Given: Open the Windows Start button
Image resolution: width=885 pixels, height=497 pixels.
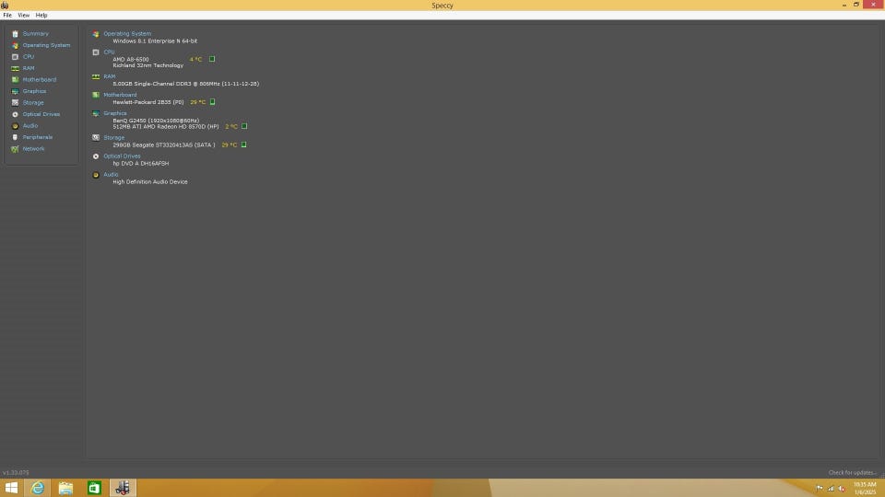Looking at the screenshot, I should pyautogui.click(x=11, y=488).
